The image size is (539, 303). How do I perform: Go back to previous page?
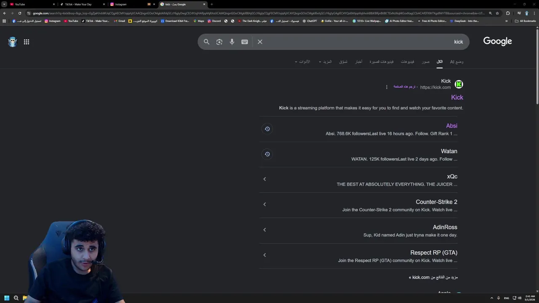click(x=5, y=13)
